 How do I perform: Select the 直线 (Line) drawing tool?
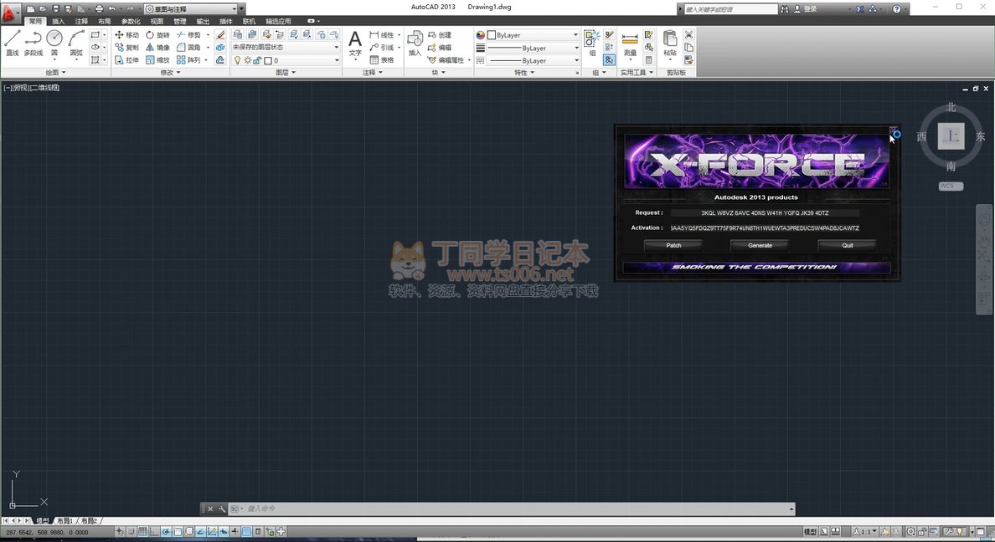[12, 42]
